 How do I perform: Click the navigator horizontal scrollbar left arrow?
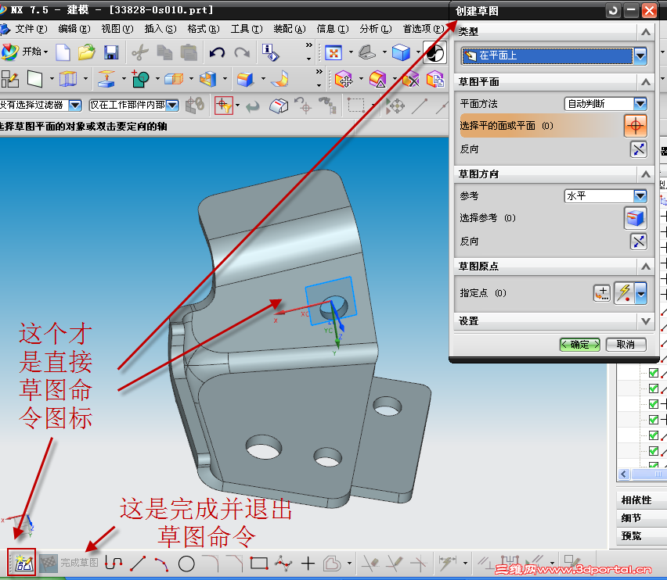624,474
